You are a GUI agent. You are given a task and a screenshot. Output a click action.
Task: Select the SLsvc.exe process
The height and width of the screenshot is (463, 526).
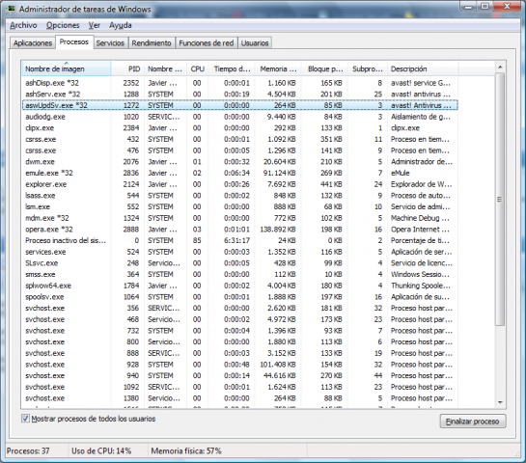[x=240, y=263]
